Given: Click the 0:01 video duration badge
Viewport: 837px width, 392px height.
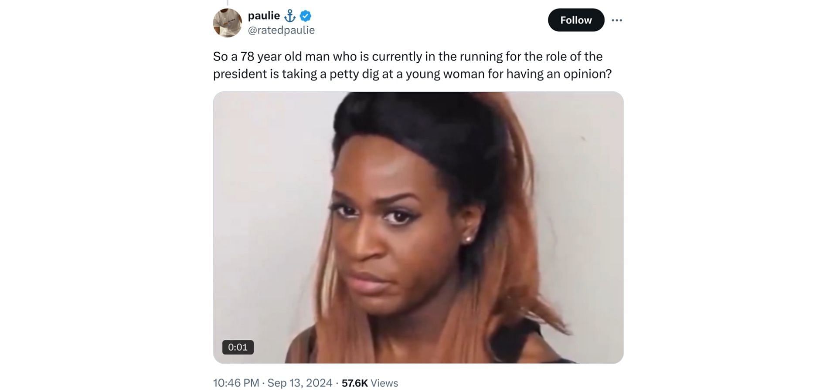Looking at the screenshot, I should point(238,347).
